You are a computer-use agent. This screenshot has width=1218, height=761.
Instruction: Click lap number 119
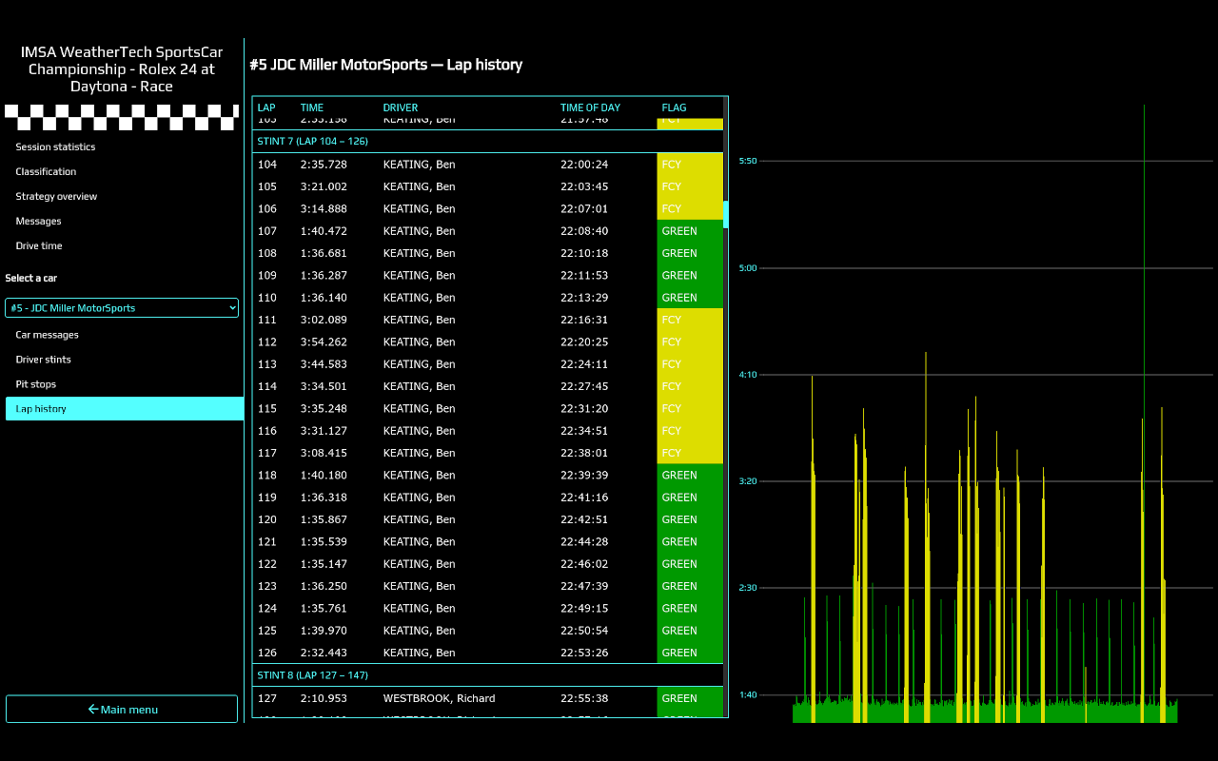coord(266,498)
